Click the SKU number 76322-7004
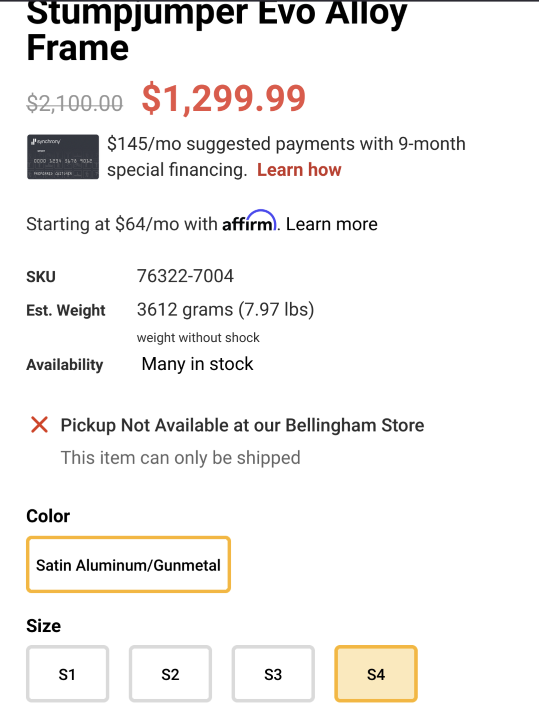Viewport: 539px width, 712px height. click(x=185, y=276)
